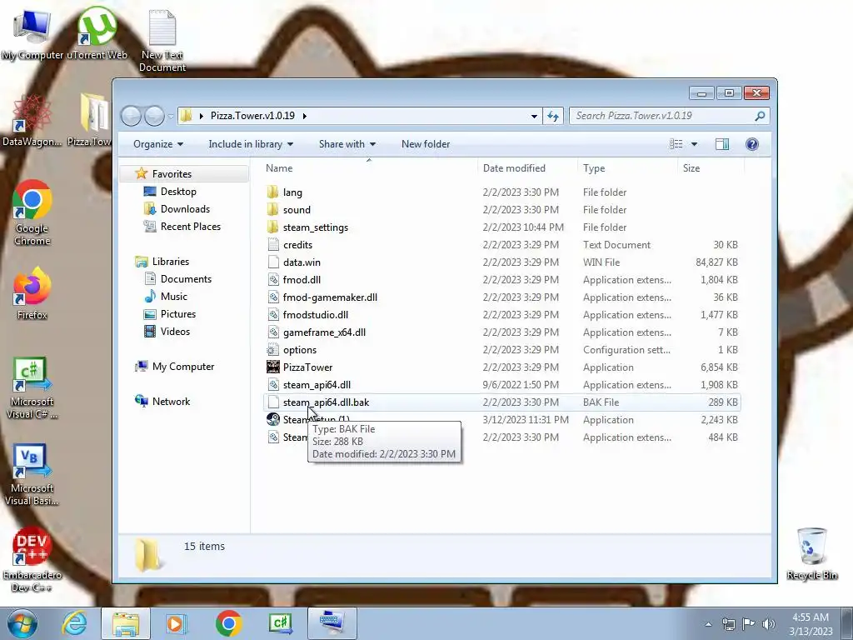
Task: Open the view options dropdown arrow
Action: [694, 144]
